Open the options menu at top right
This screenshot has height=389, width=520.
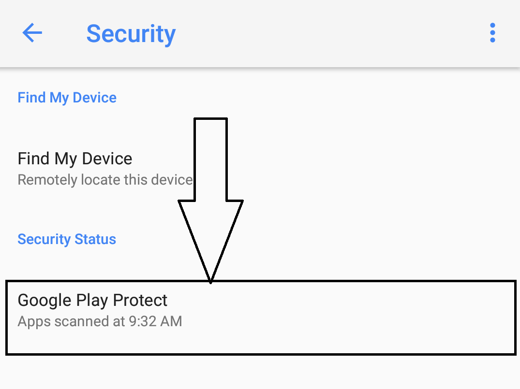tap(492, 33)
